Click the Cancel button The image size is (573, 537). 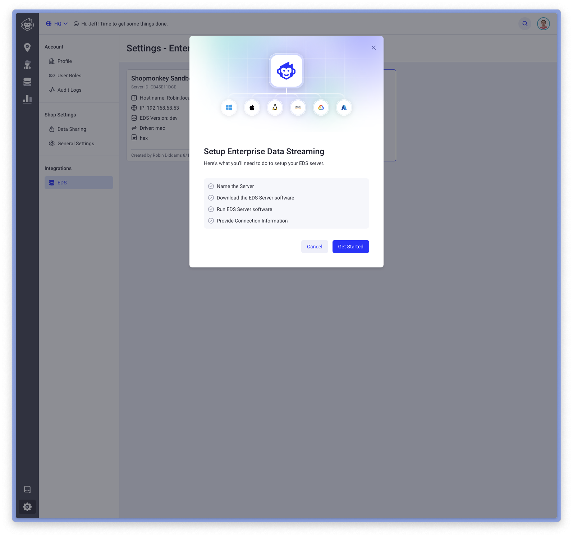[x=315, y=247]
